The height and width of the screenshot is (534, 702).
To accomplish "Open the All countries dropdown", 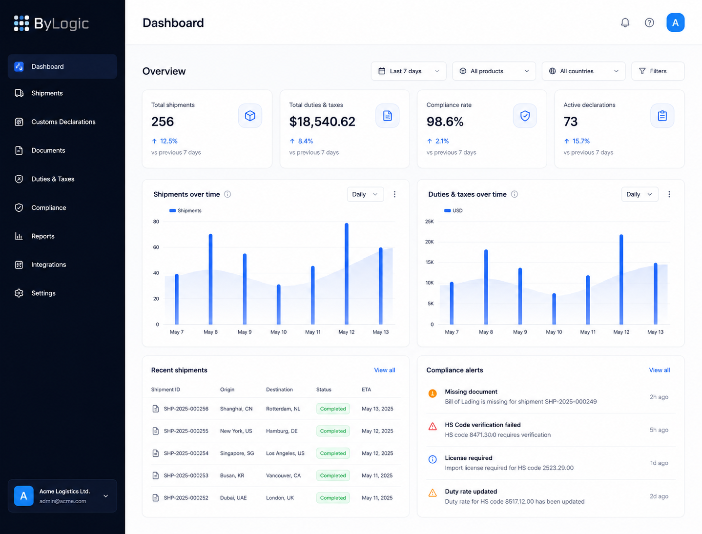I will tap(584, 71).
